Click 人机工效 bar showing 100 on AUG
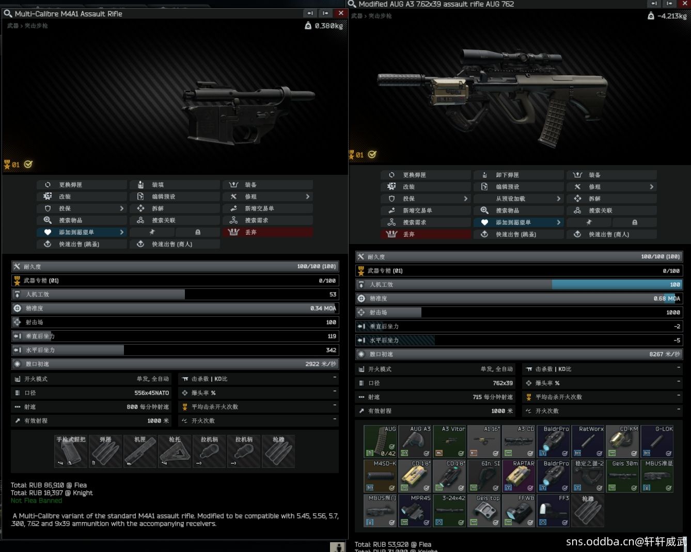The image size is (691, 552). click(519, 284)
